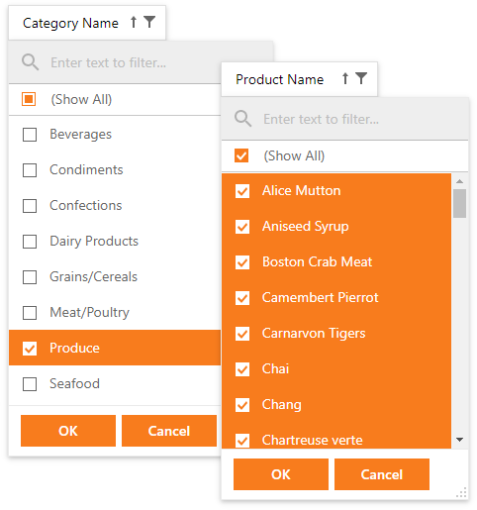Tick the Seafood category checkbox
This screenshot has width=477, height=510.
30,384
